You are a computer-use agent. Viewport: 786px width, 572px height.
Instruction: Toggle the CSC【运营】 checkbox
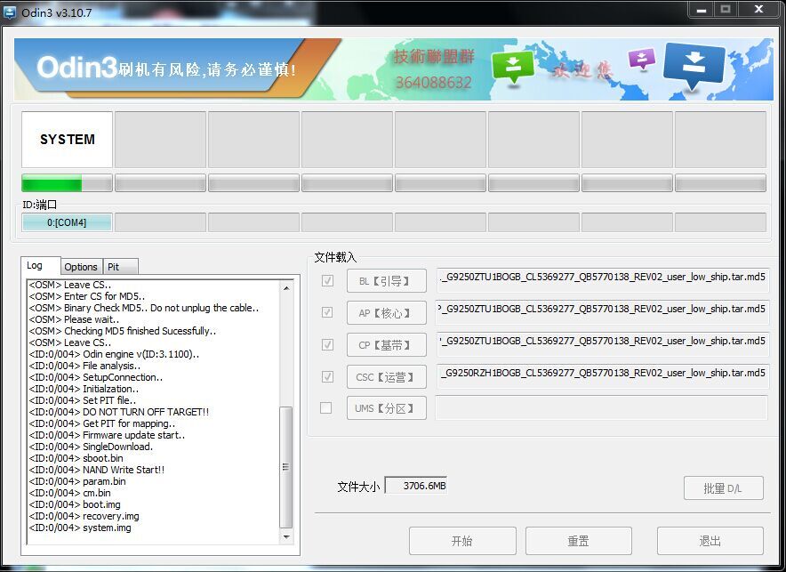coord(327,376)
